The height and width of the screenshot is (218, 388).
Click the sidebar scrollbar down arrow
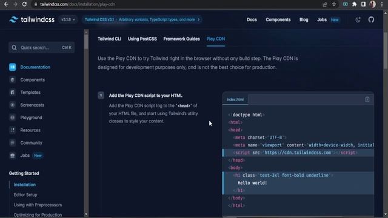click(x=86, y=214)
